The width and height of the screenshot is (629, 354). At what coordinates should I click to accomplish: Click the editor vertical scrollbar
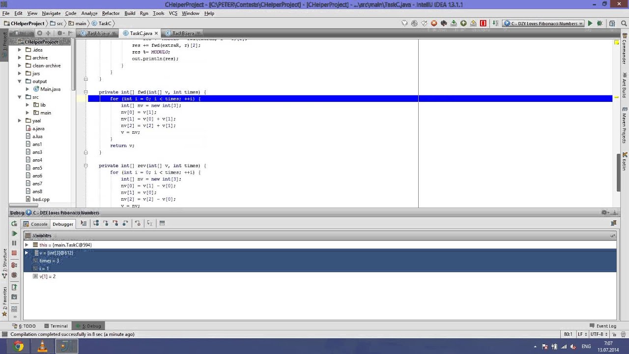pos(619,172)
